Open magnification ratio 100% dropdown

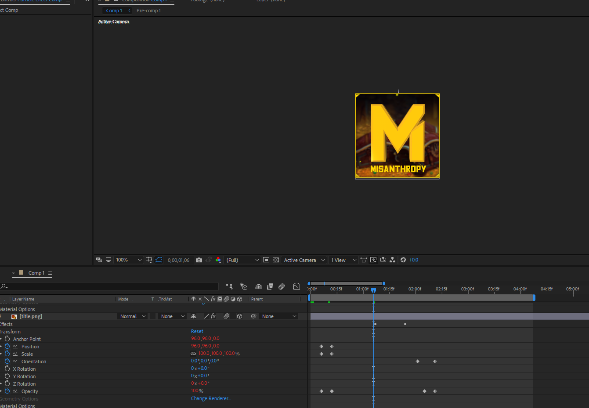129,260
